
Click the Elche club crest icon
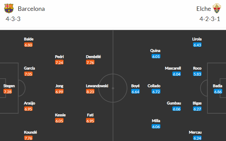point(217,8)
